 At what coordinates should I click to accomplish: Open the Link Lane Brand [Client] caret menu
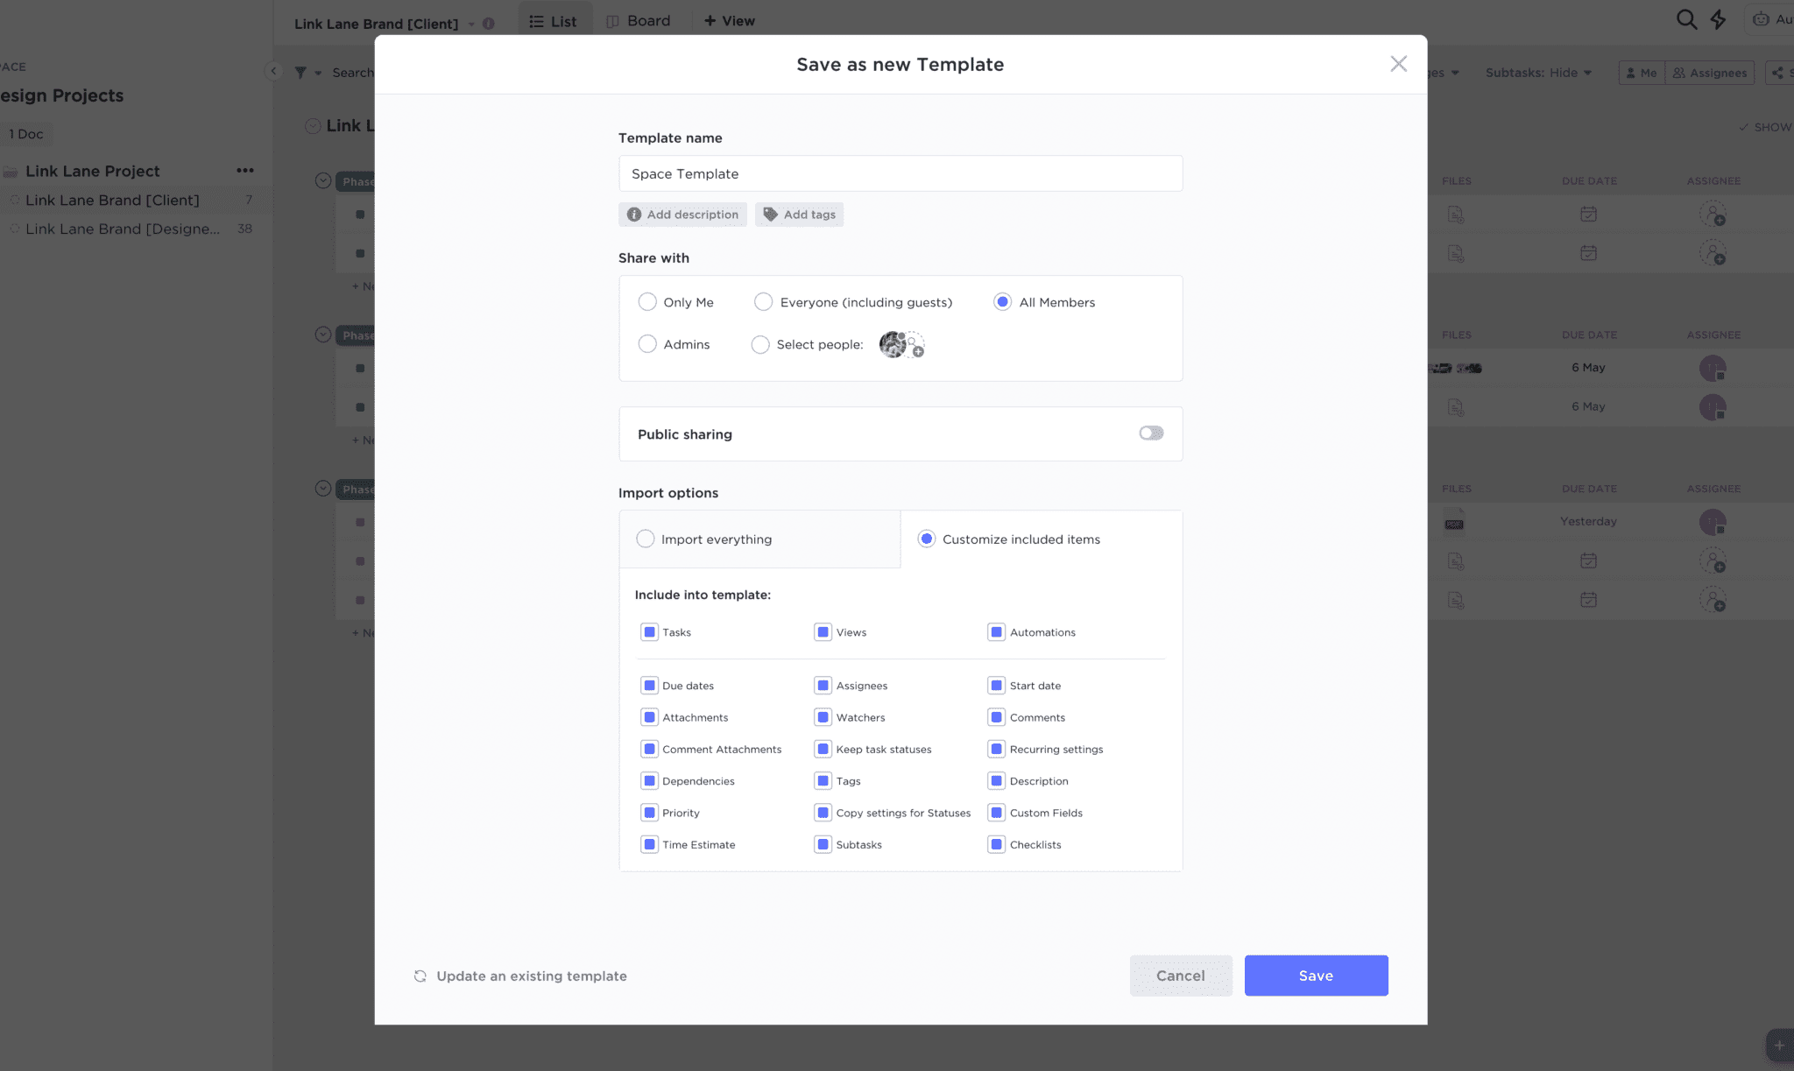pos(470,24)
